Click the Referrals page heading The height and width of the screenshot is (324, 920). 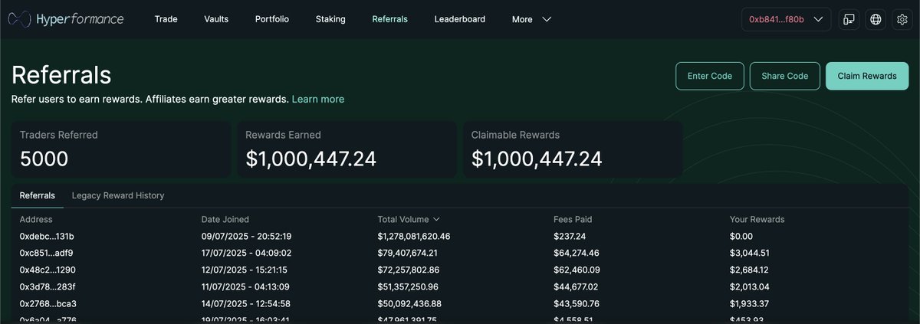click(61, 75)
